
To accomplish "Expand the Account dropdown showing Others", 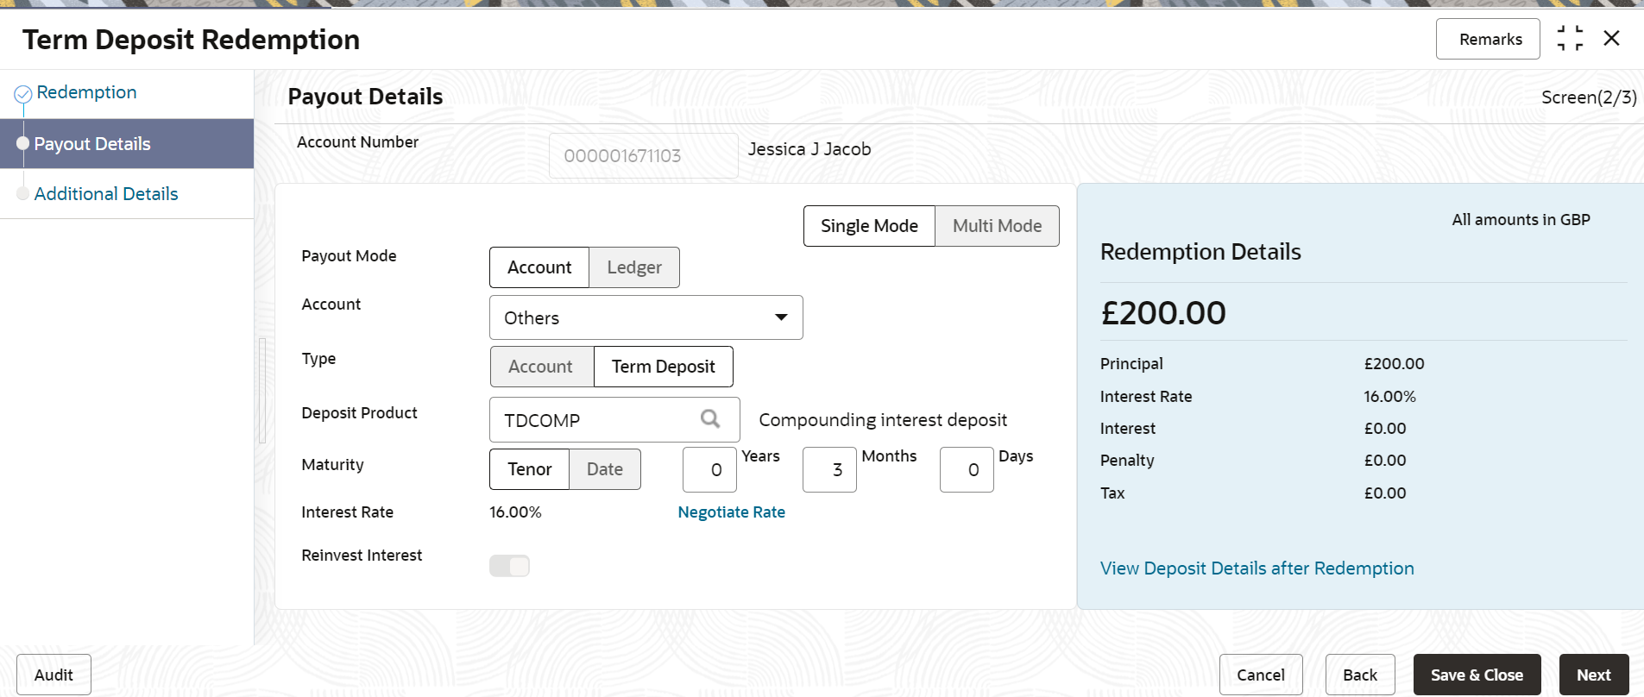I will 646,317.
